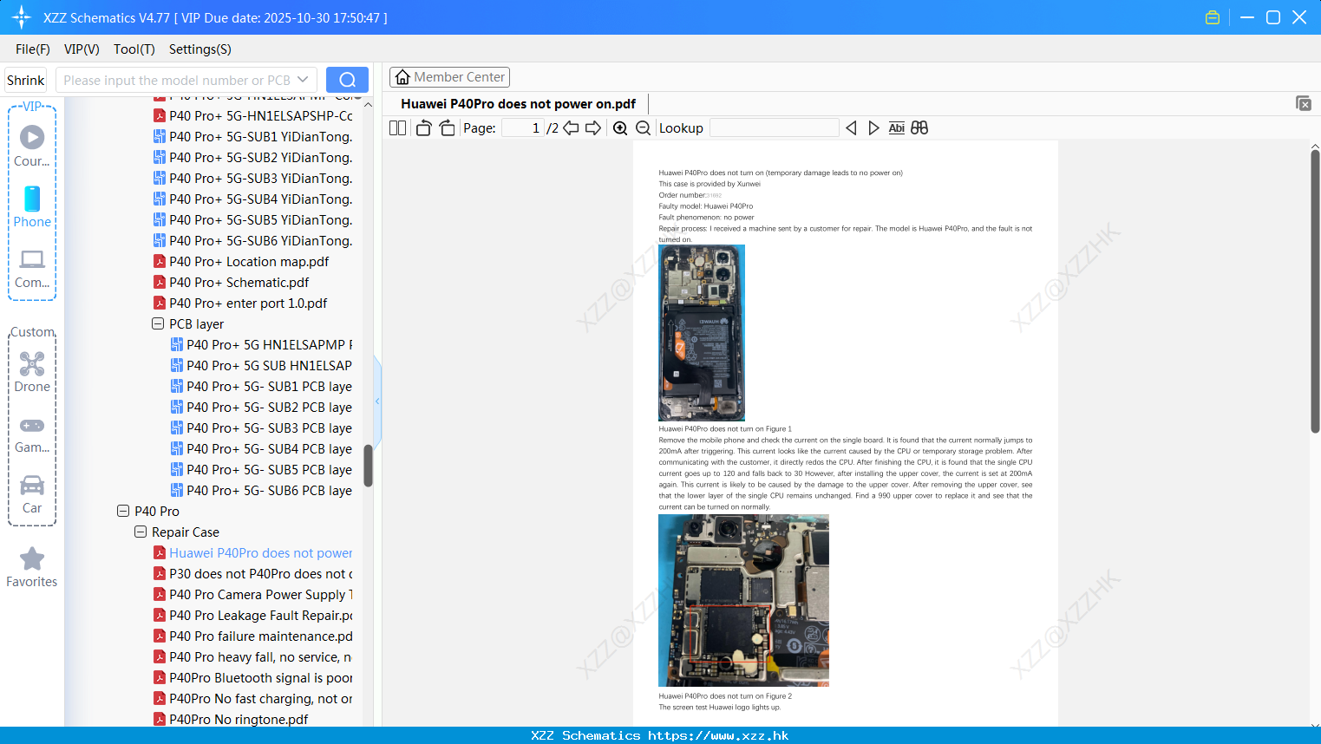The width and height of the screenshot is (1321, 744).
Task: Open P40 Pro+ Location map.pdf
Action: pos(249,261)
